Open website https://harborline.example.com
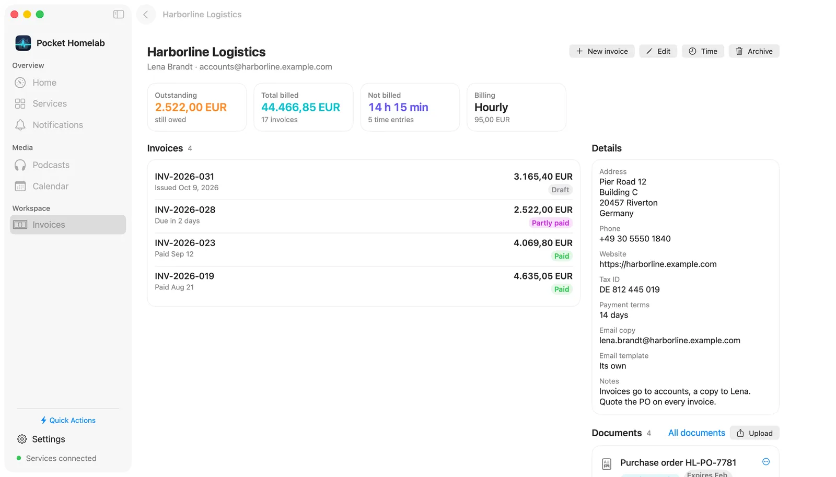 [658, 264]
